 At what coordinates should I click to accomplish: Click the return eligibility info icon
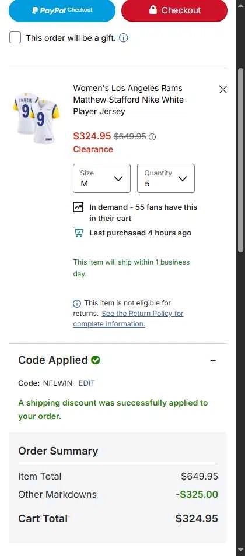(x=76, y=304)
